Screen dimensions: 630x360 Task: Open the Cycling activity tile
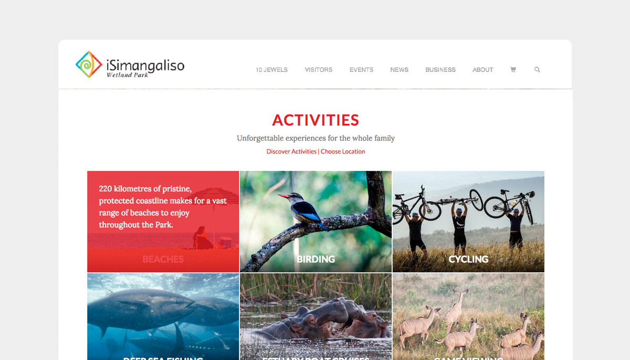click(468, 221)
